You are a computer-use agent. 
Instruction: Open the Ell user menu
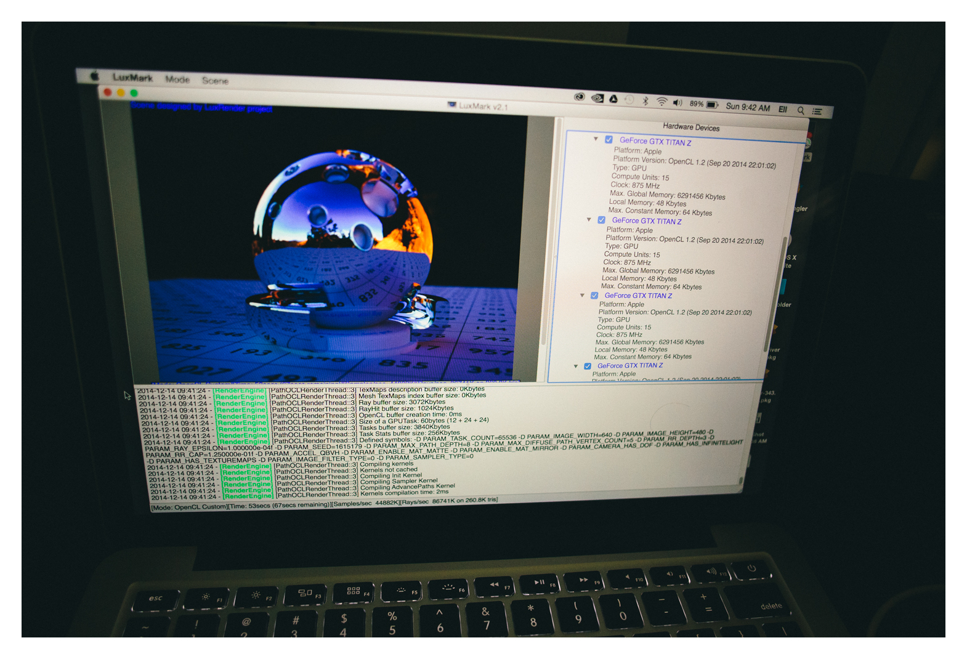point(783,109)
